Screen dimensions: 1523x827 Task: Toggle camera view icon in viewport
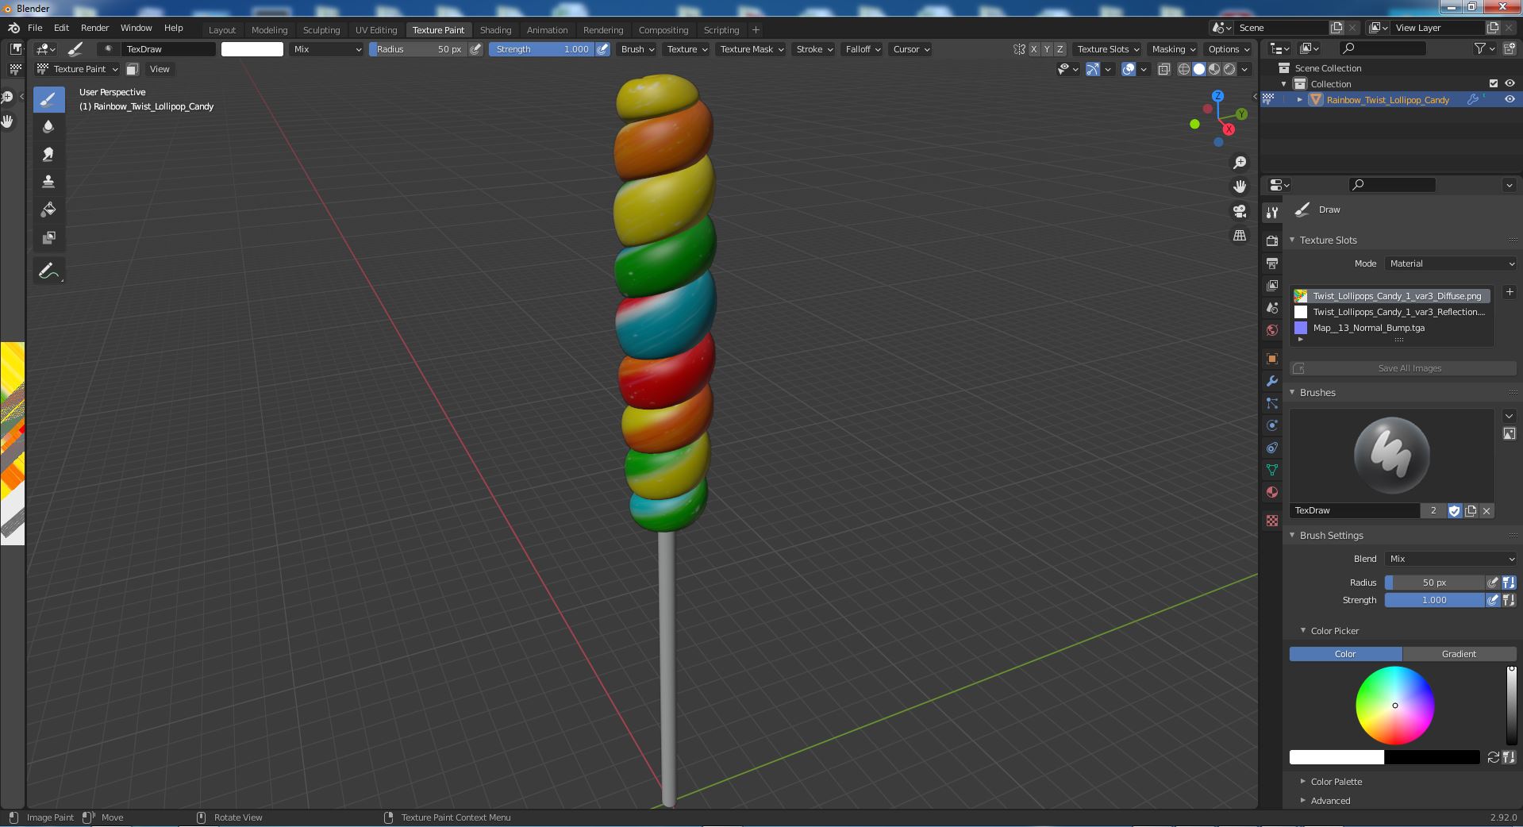click(x=1240, y=211)
